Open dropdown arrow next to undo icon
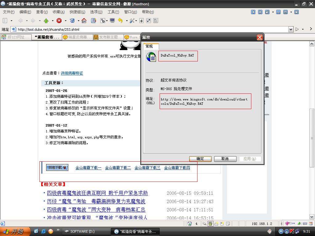The width and height of the screenshot is (315, 236). pos(126,21)
